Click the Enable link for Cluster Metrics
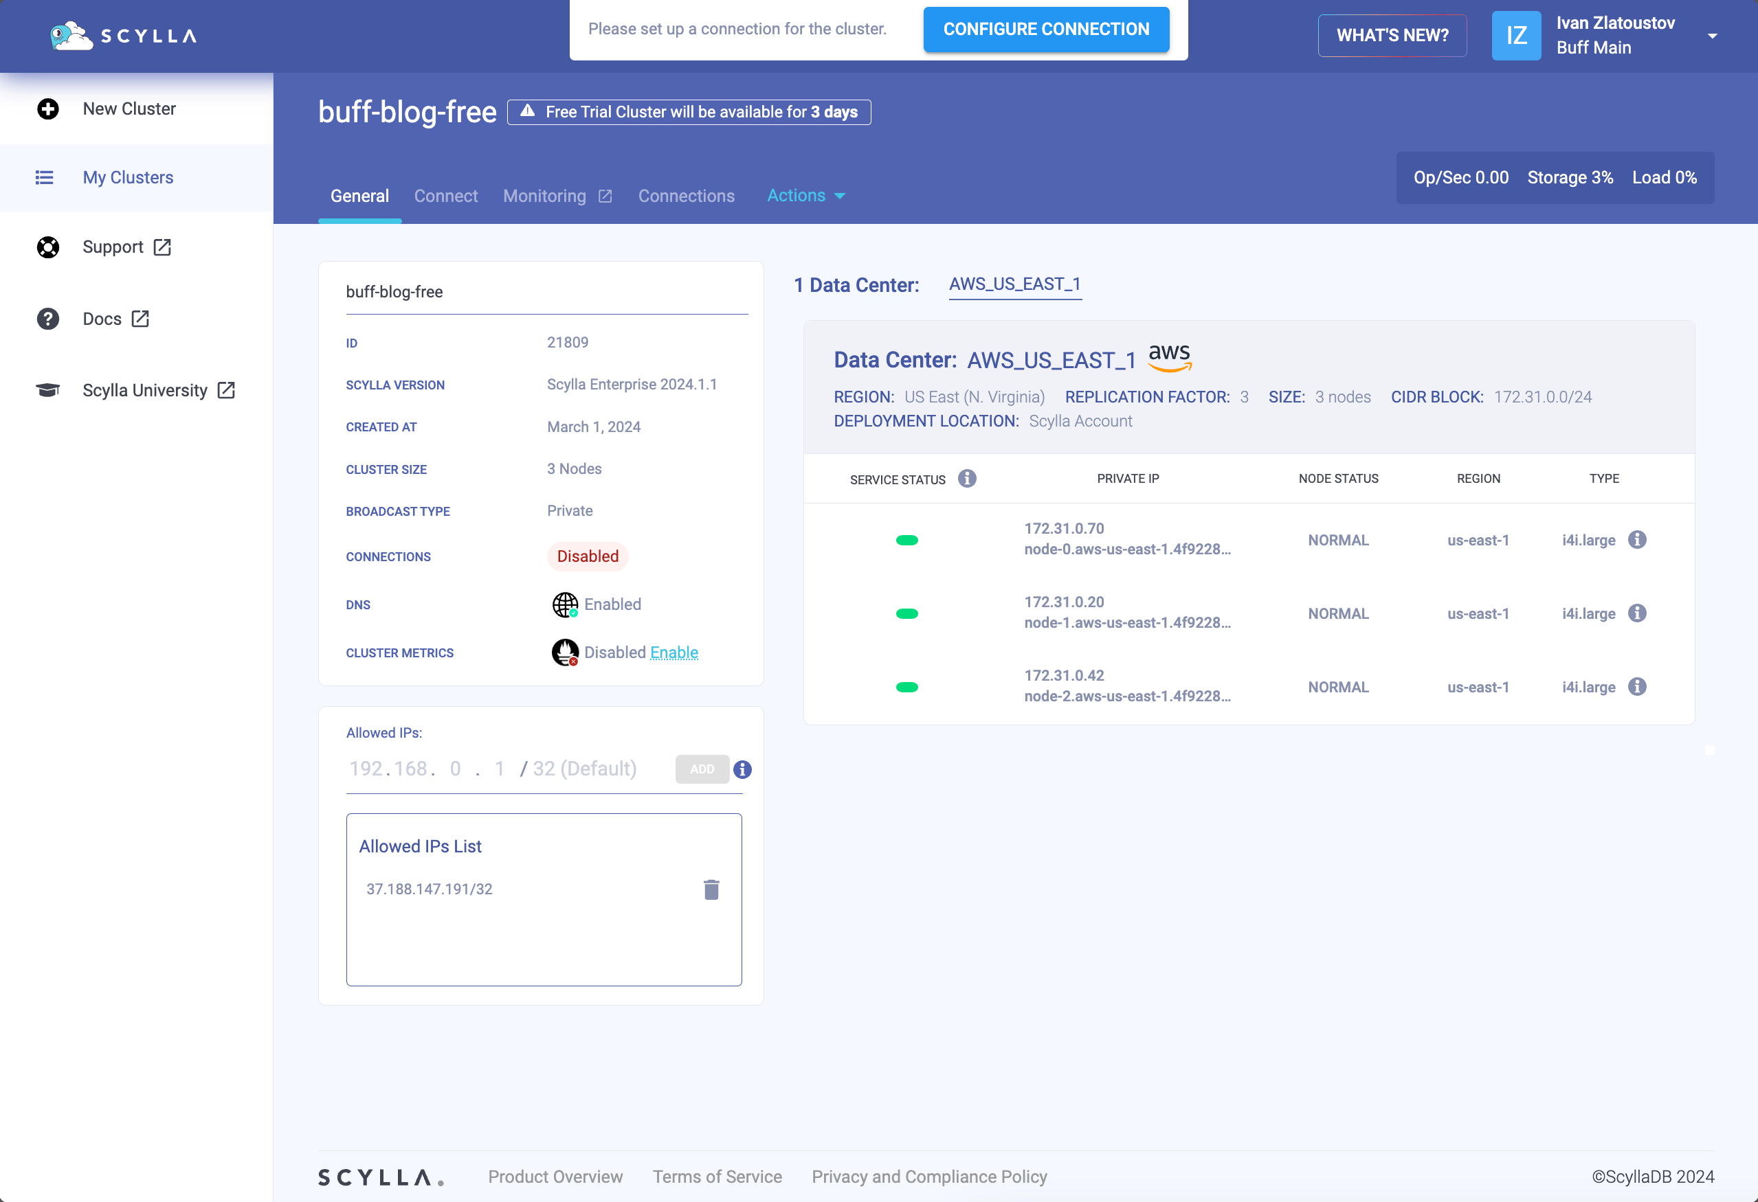1758x1202 pixels. coord(674,653)
